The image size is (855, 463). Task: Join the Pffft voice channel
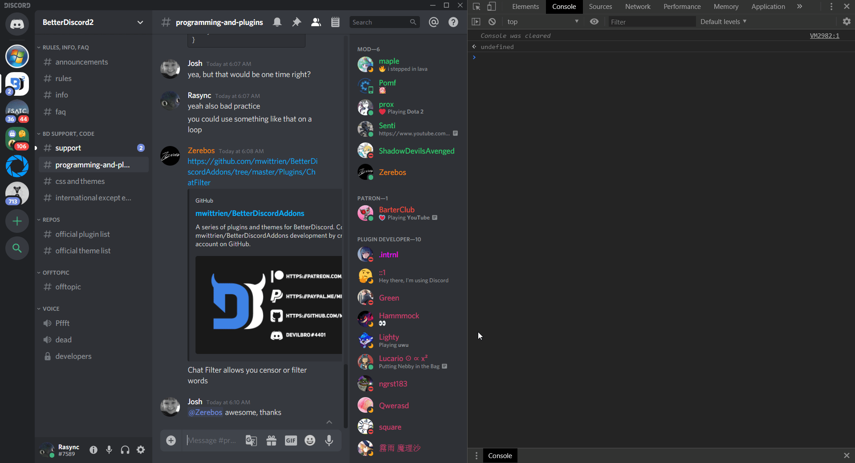(94, 323)
